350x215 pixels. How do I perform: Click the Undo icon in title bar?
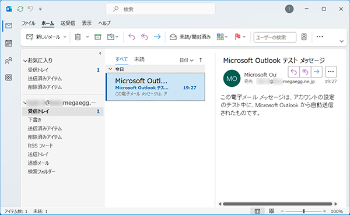coord(30,9)
